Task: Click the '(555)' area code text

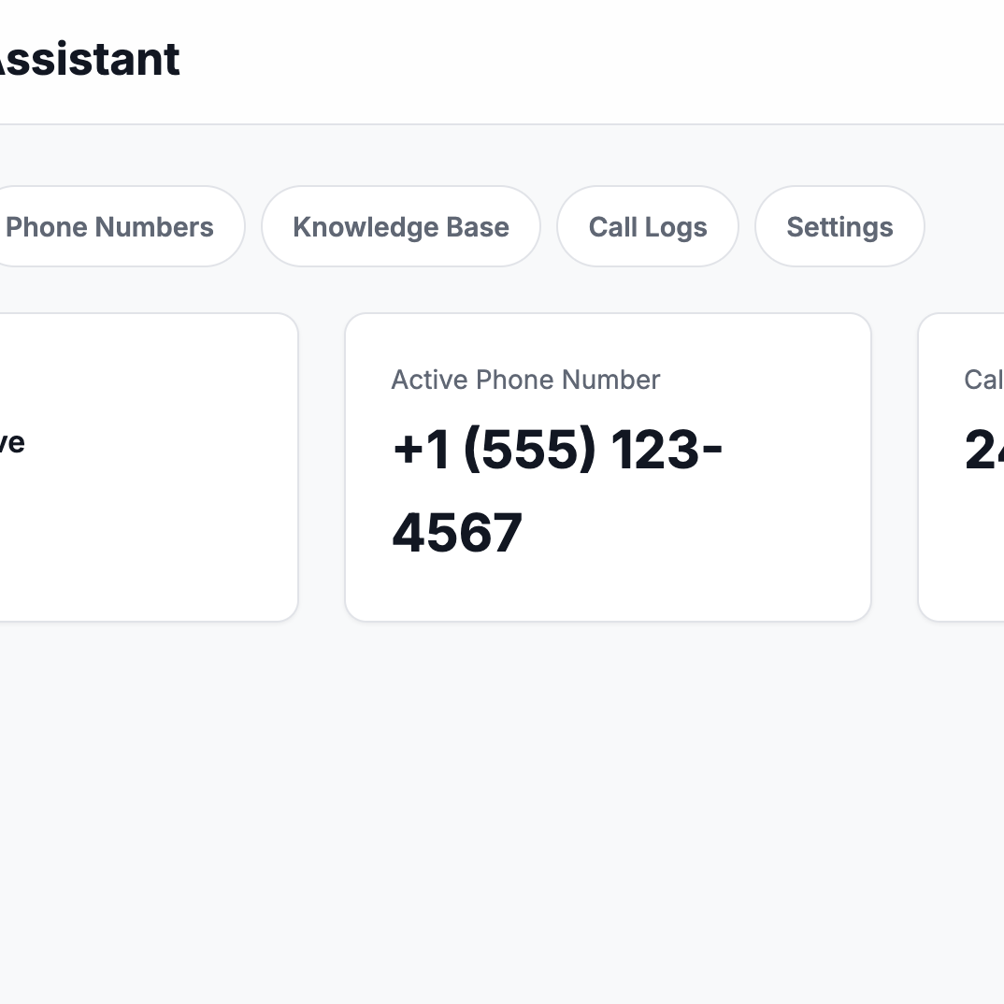Action: point(529,451)
